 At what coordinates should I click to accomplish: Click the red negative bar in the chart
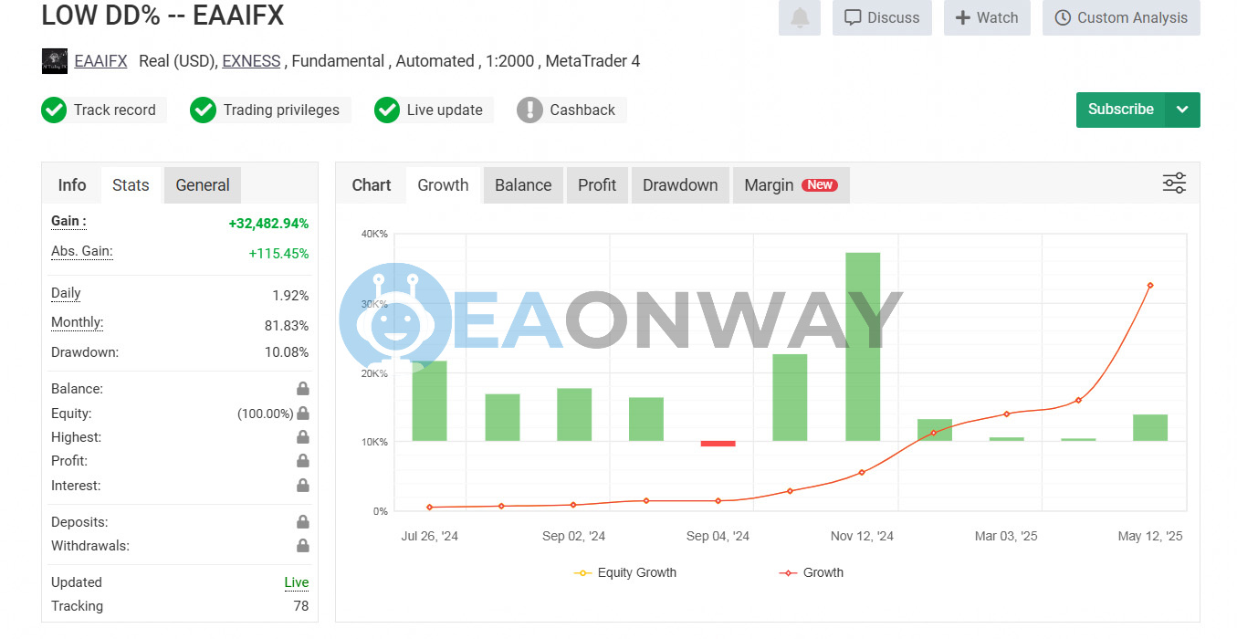[x=718, y=444]
